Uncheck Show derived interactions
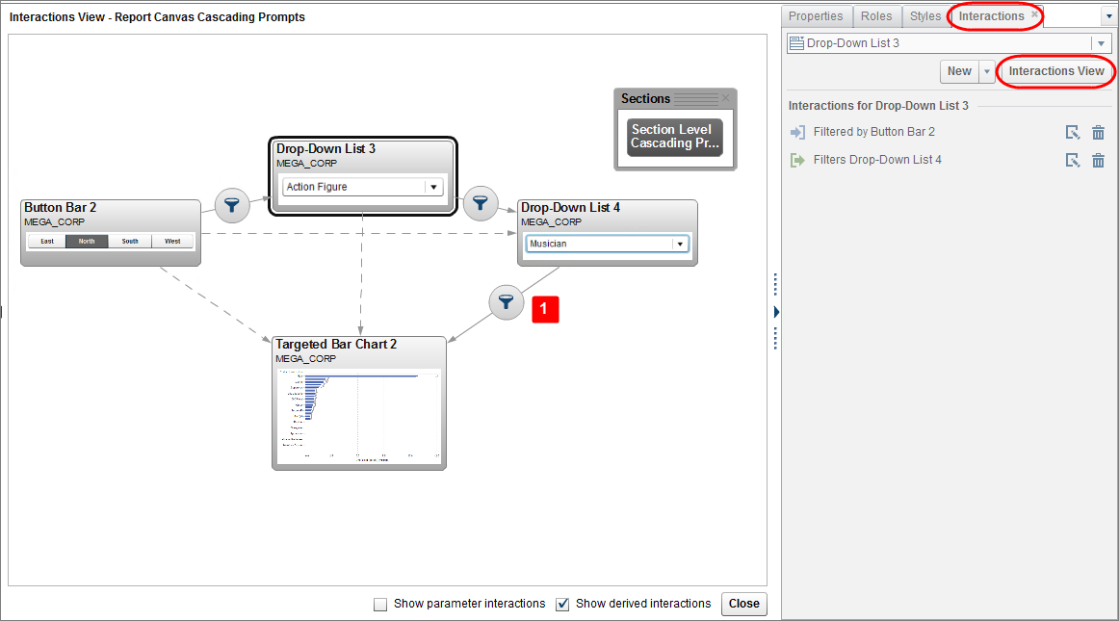This screenshot has height=621, width=1119. click(561, 604)
